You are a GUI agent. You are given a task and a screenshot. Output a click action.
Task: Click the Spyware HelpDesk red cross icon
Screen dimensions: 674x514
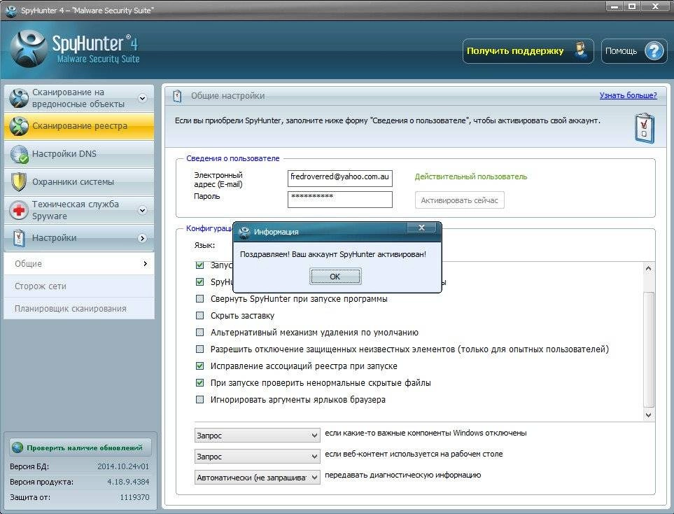(x=18, y=210)
